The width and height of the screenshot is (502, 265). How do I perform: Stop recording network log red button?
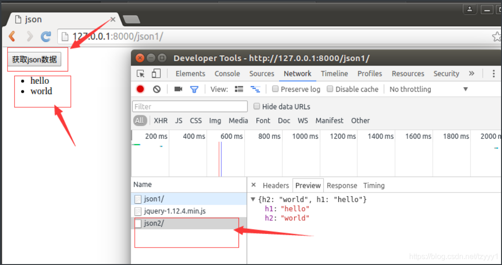tap(140, 89)
